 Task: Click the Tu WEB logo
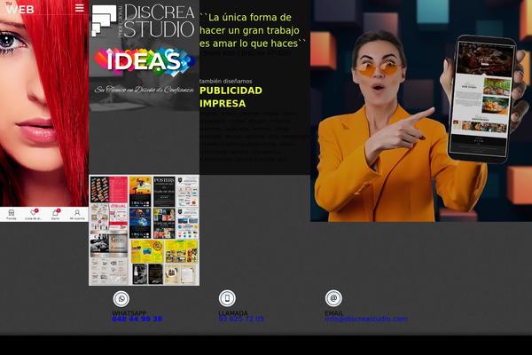click(x=20, y=8)
